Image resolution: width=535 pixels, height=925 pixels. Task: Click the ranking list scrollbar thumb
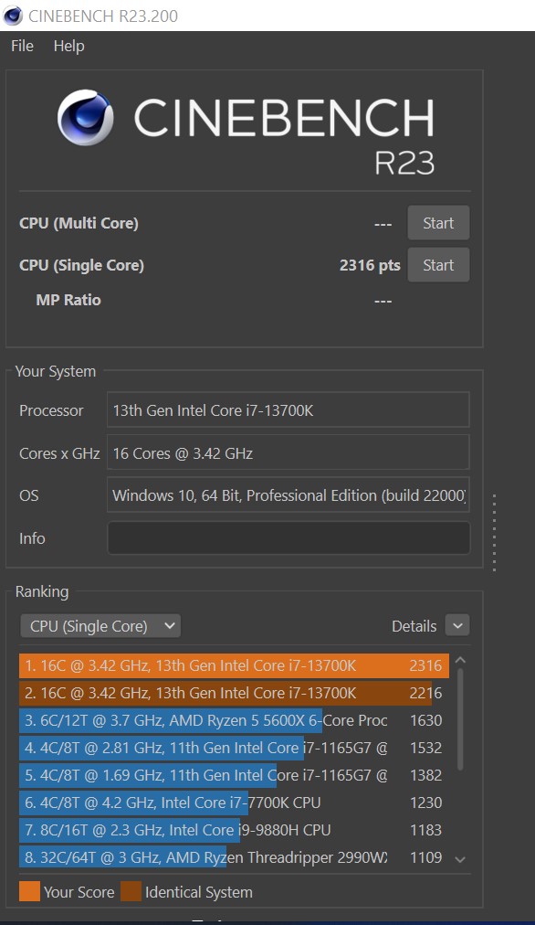pos(461,718)
